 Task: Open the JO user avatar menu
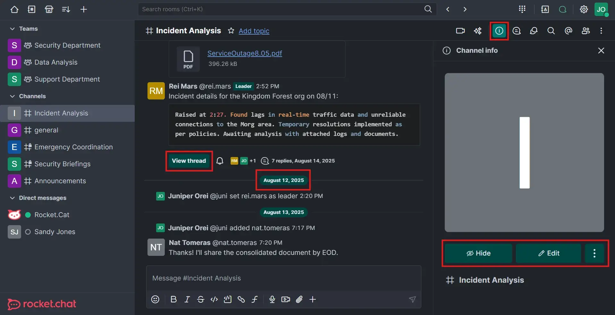tap(601, 9)
